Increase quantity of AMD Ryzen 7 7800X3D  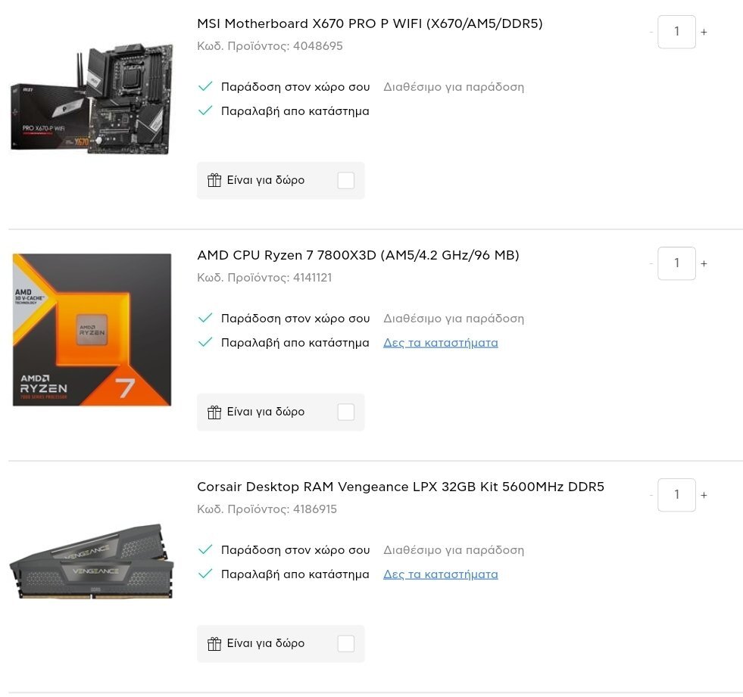(704, 263)
